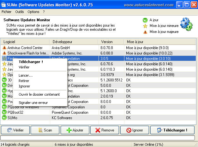Select 'Retirer' from the context menu
This screenshot has height=147, width=198.
point(24,81)
